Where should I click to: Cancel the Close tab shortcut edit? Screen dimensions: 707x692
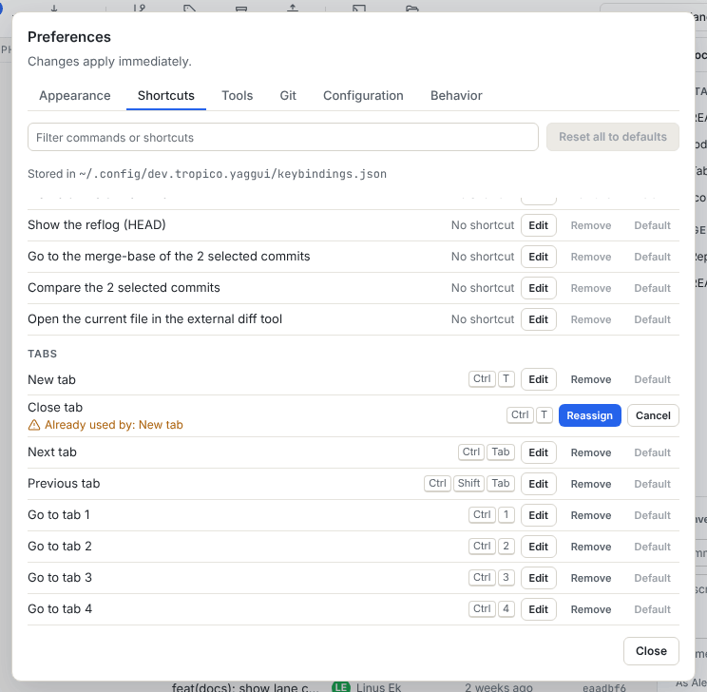coord(653,415)
